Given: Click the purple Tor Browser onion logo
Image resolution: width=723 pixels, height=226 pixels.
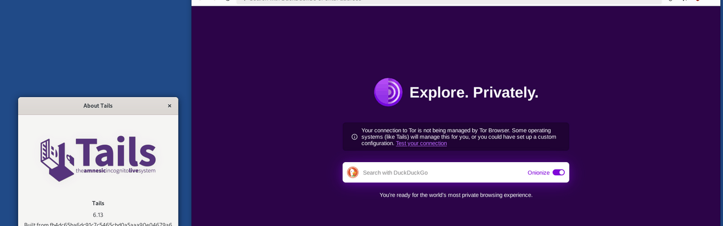Looking at the screenshot, I should click(x=388, y=92).
